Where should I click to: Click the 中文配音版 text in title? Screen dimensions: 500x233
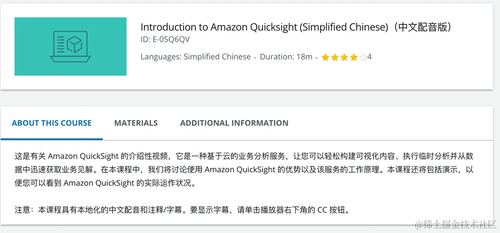421,27
